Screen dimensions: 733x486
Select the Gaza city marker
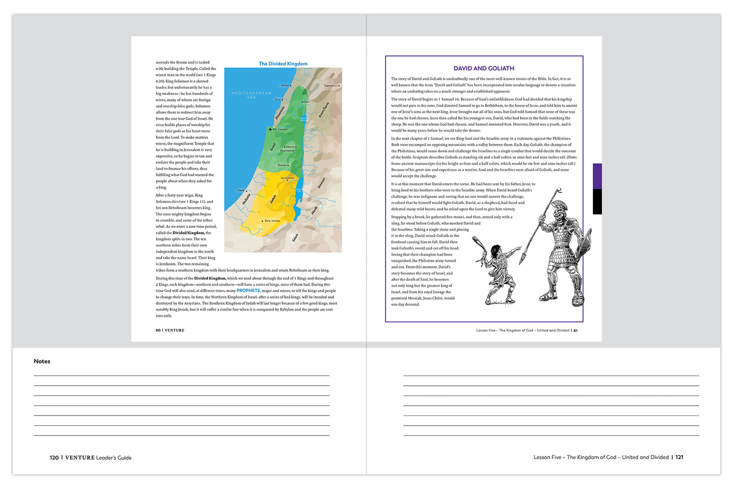point(246,191)
